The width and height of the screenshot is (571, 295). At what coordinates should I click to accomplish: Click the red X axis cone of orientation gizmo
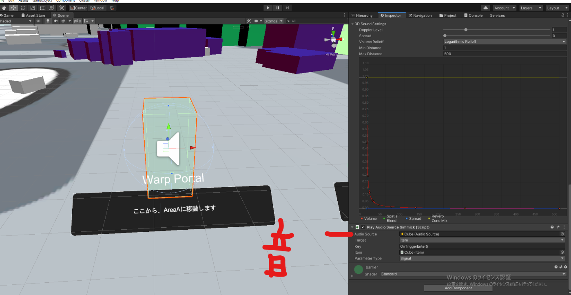pos(339,40)
